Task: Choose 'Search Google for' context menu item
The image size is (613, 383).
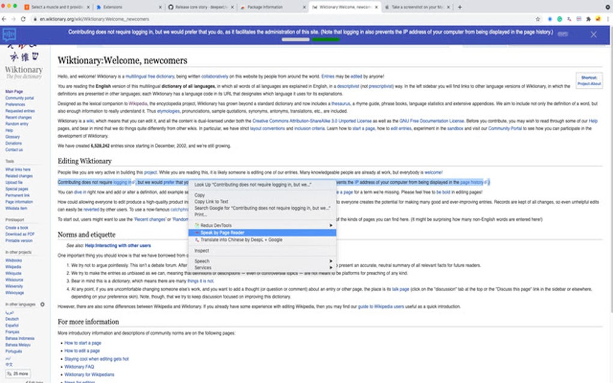Action: click(x=262, y=208)
